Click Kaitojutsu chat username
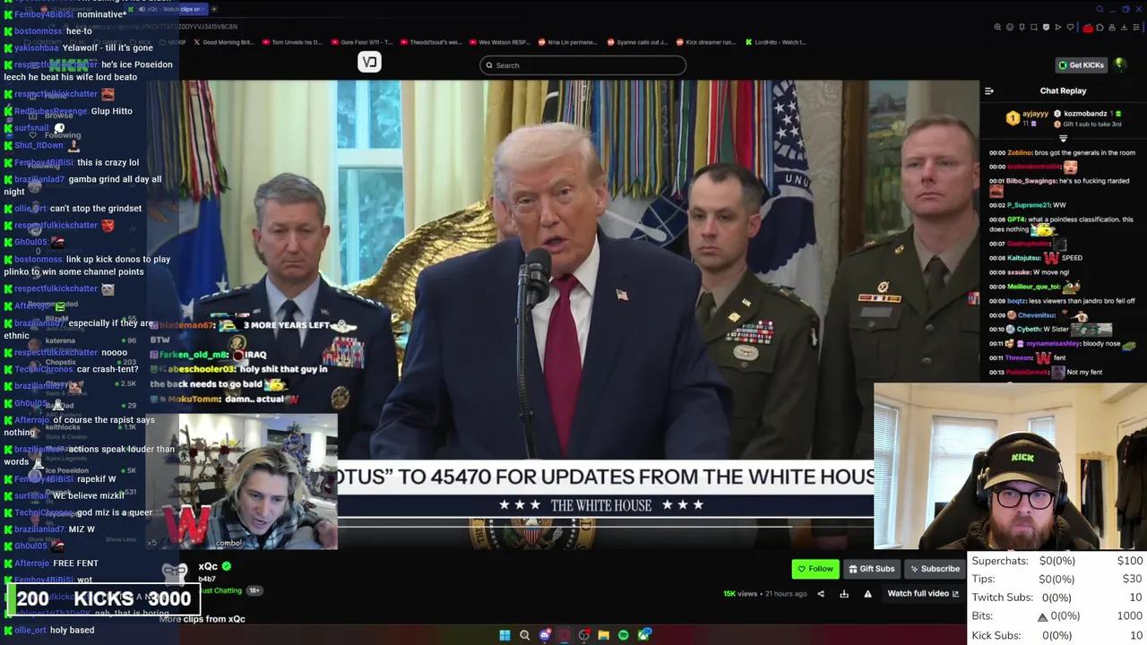This screenshot has height=645, width=1147. pyautogui.click(x=1024, y=258)
